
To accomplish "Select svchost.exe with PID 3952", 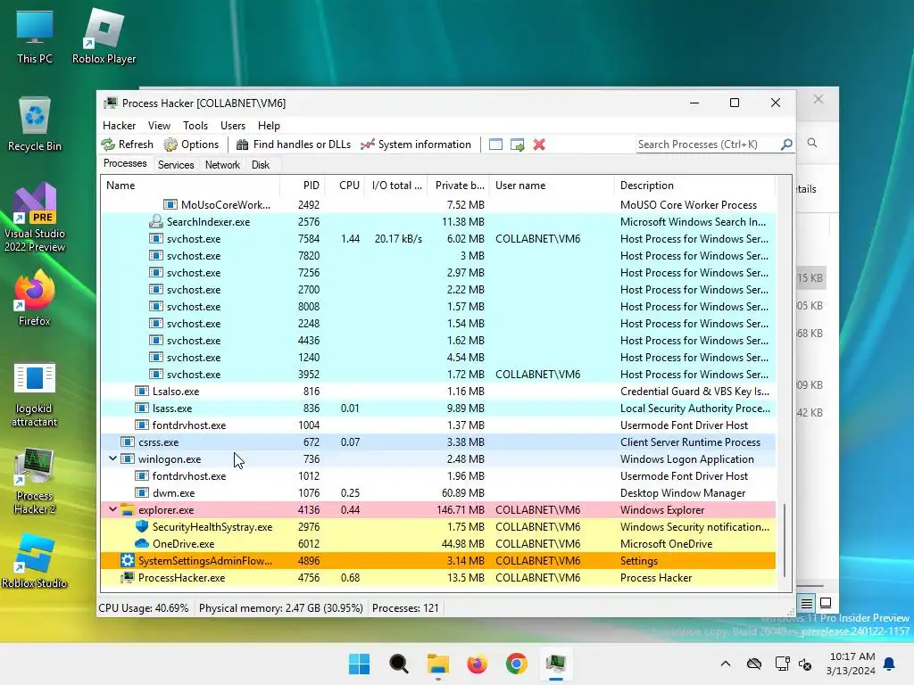I will coord(438,375).
